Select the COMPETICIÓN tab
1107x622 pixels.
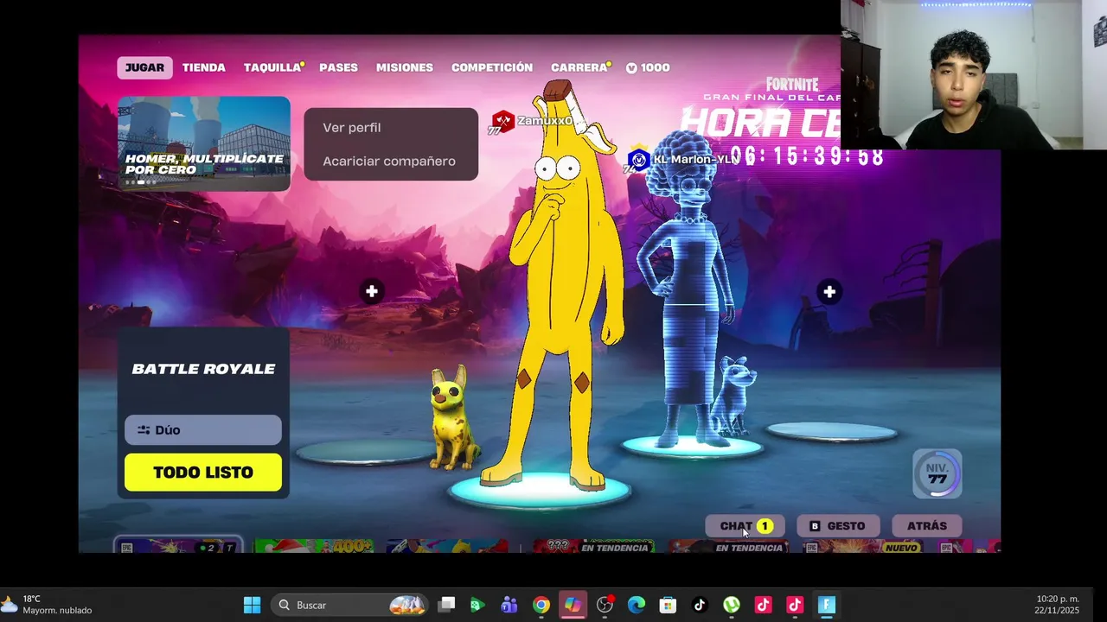492,67
